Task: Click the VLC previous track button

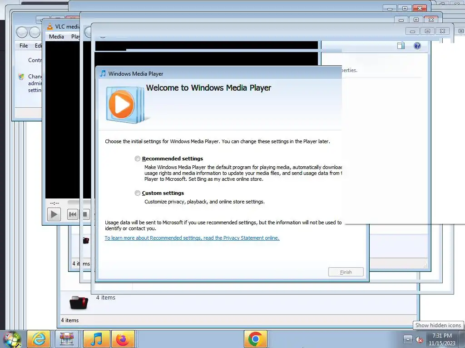Action: click(73, 214)
